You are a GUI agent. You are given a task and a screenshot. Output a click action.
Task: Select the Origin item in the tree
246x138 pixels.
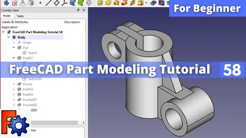pyautogui.click(x=27, y=43)
